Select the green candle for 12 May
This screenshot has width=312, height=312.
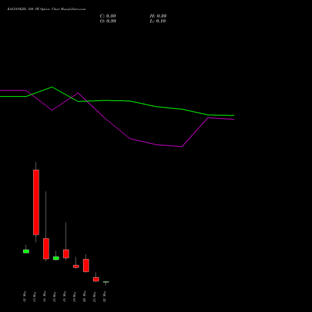point(26,251)
